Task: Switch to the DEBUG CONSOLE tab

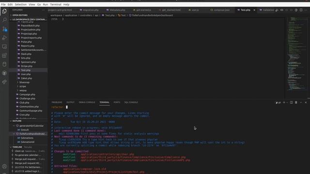Action: [87, 102]
